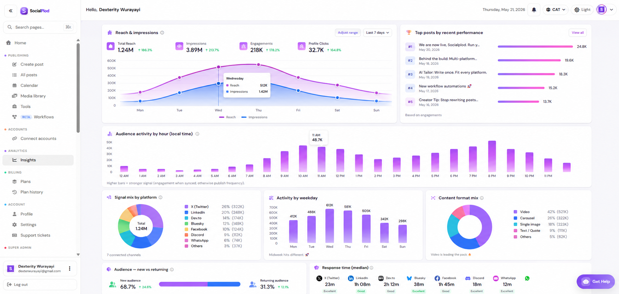Image resolution: width=619 pixels, height=294 pixels.
Task: Open the notifications bell
Action: tap(534, 10)
